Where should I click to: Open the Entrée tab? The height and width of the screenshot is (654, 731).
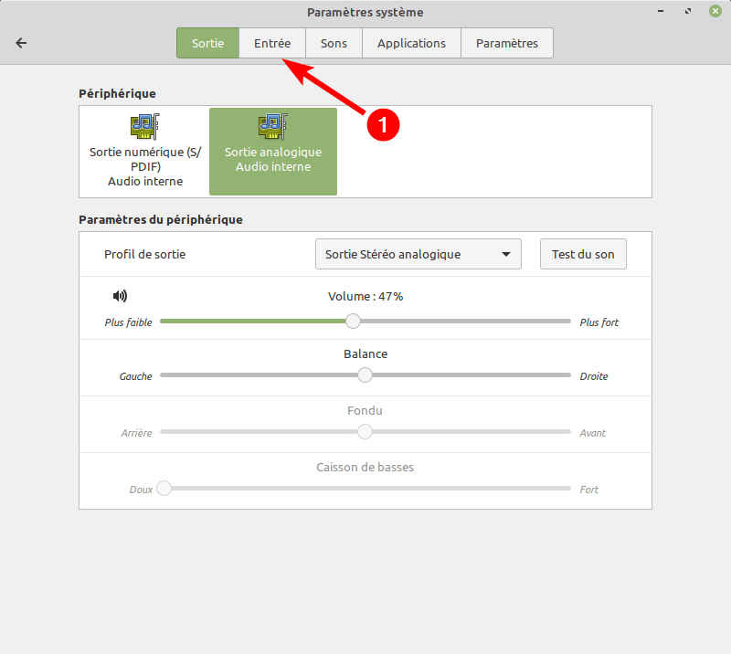272,43
